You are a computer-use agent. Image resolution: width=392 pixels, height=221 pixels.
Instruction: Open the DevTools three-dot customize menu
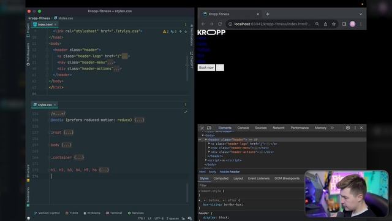pos(355,128)
